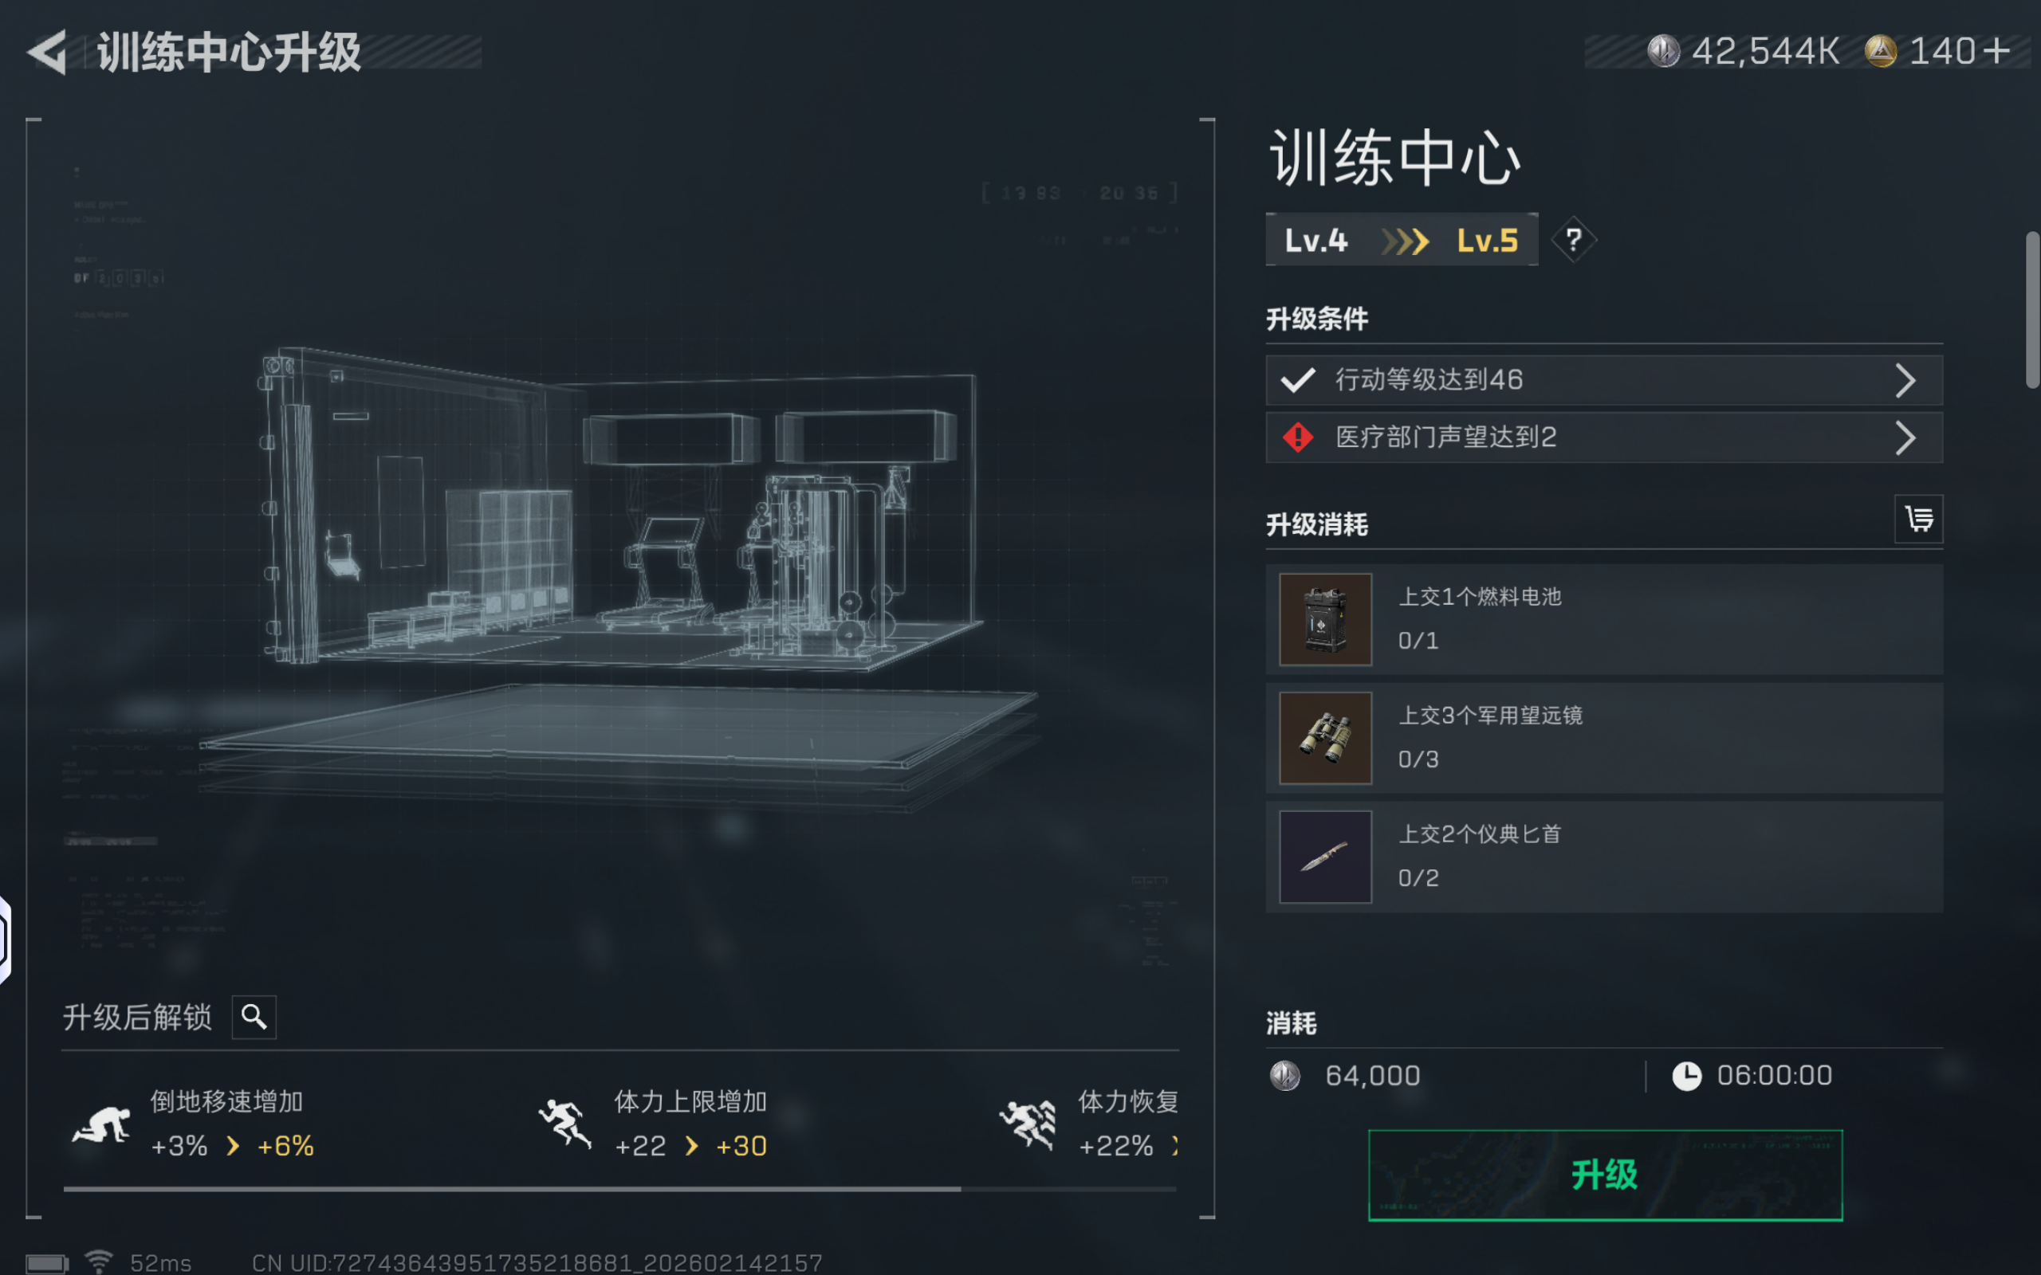Click the fuel cell item icon
Screen dimensions: 2041x1275
(1325, 620)
